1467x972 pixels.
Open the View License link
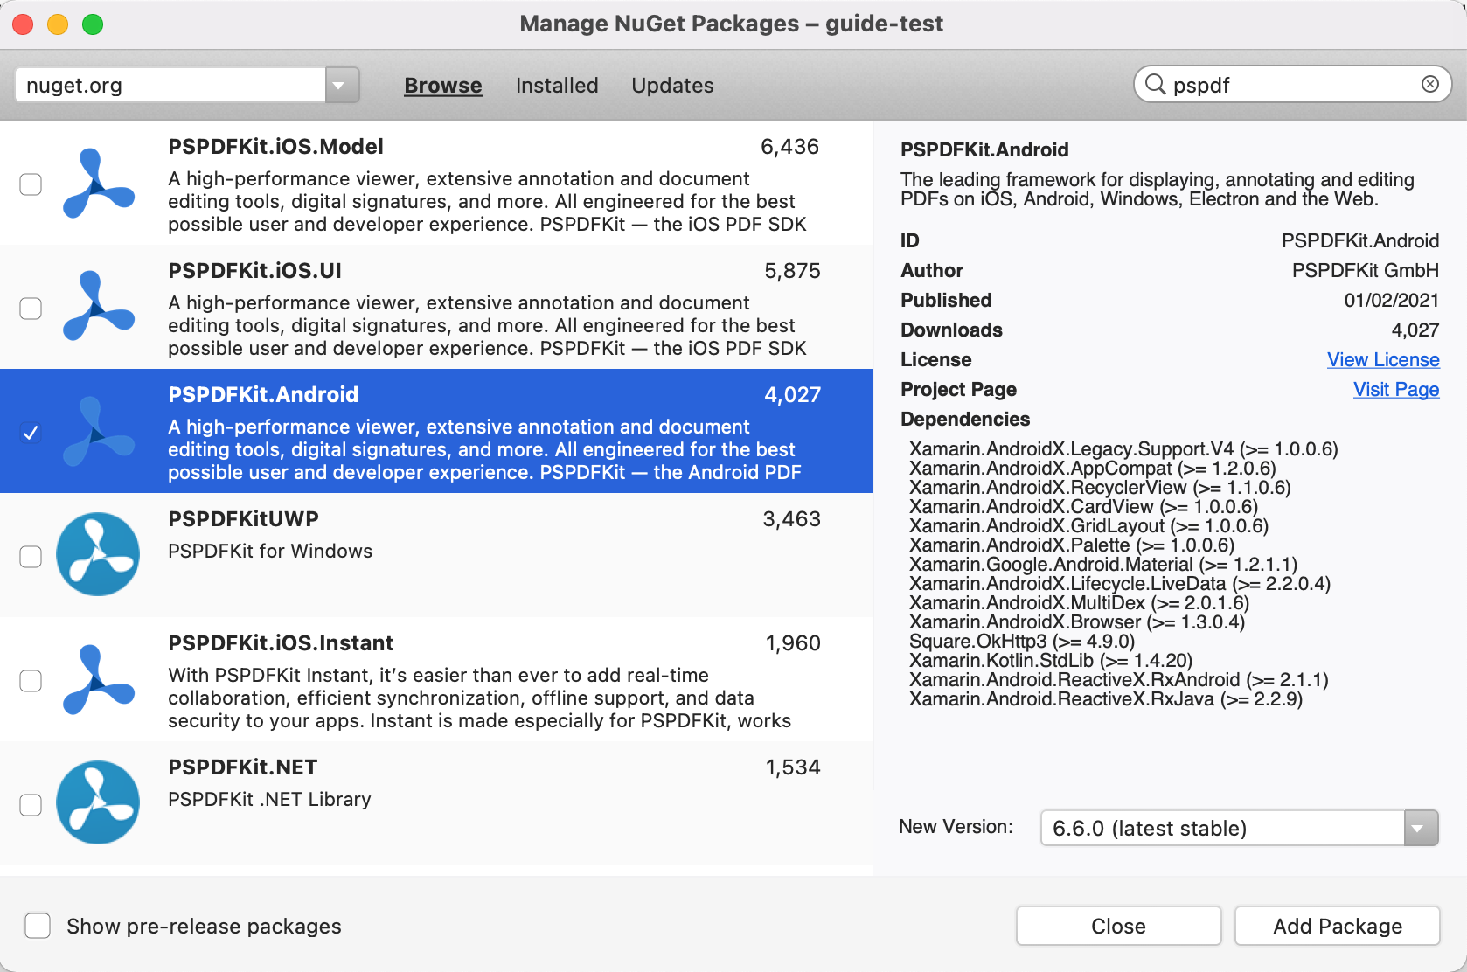point(1383,360)
